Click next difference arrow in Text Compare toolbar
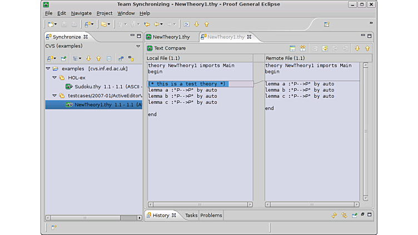 point(357,48)
